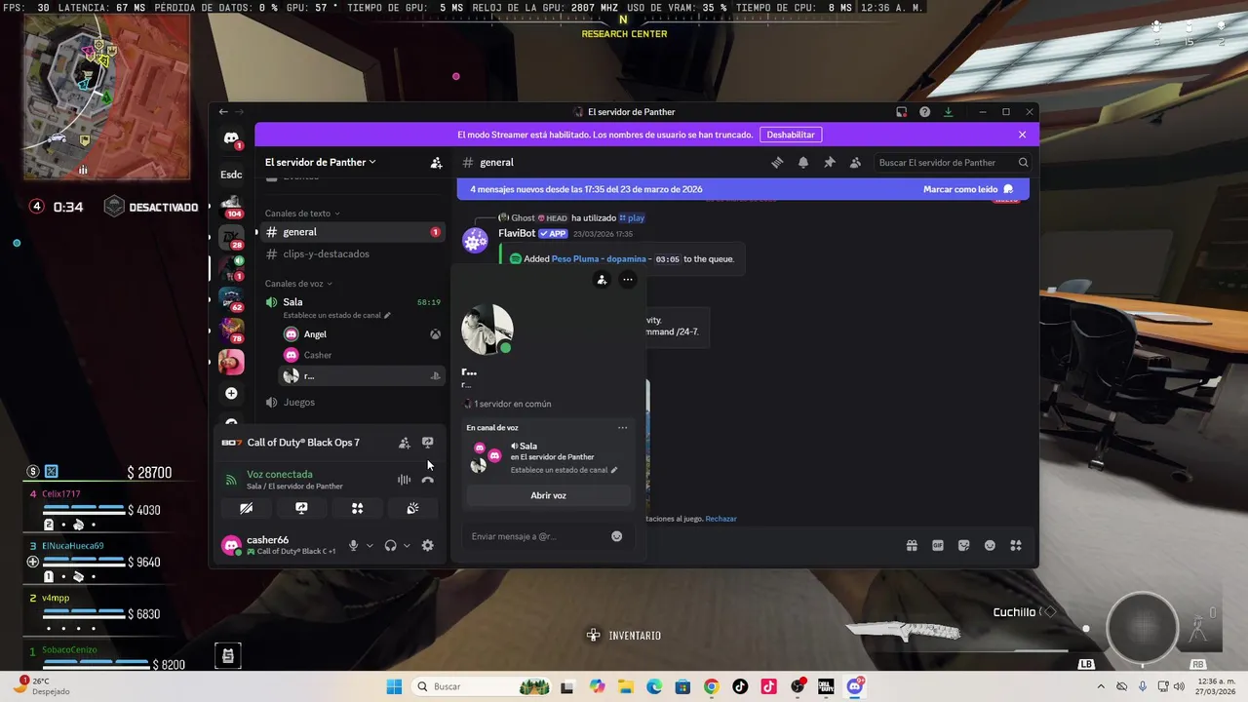This screenshot has width=1248, height=702.
Task: Open Windows Start button
Action: click(x=394, y=686)
